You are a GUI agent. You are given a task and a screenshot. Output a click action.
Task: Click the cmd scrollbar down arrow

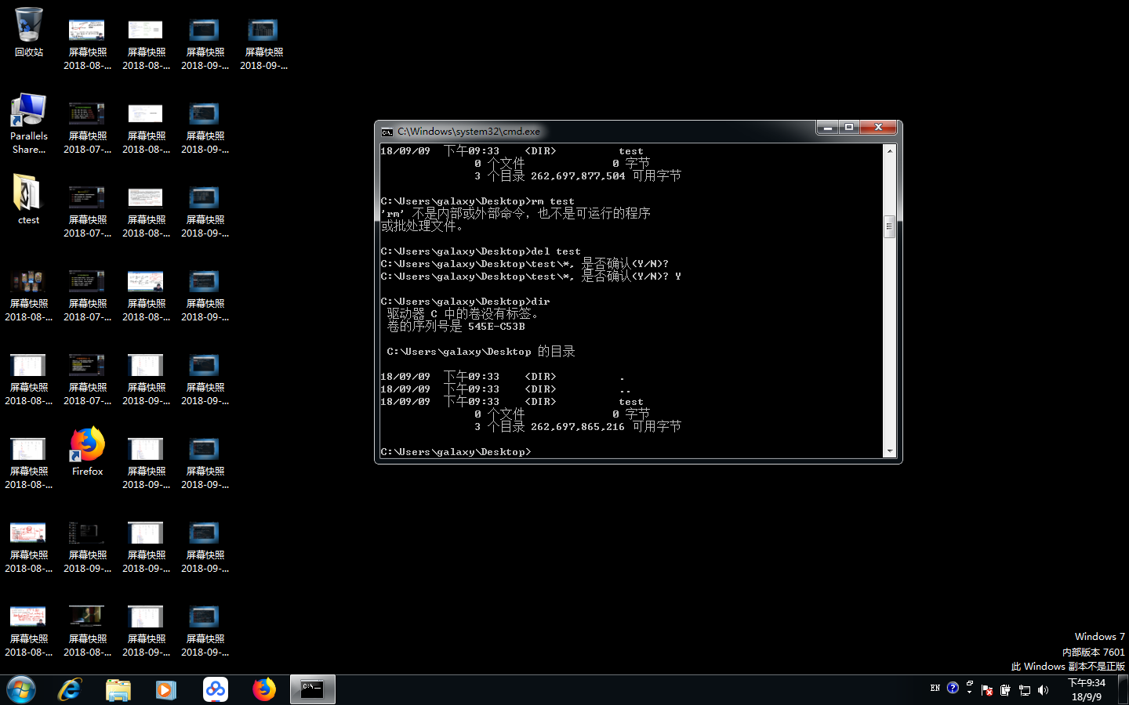point(890,451)
